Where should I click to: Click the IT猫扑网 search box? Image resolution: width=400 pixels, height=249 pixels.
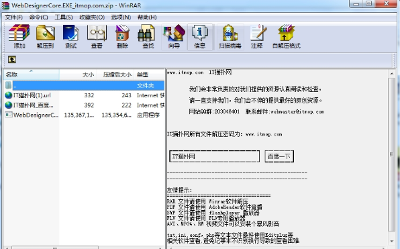[x=214, y=156]
